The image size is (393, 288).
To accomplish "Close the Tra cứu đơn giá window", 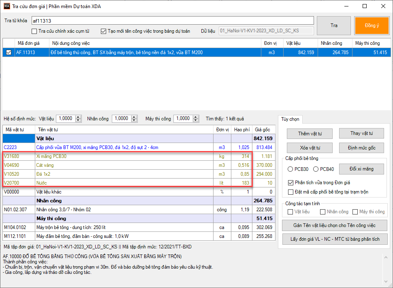I will click(383, 6).
